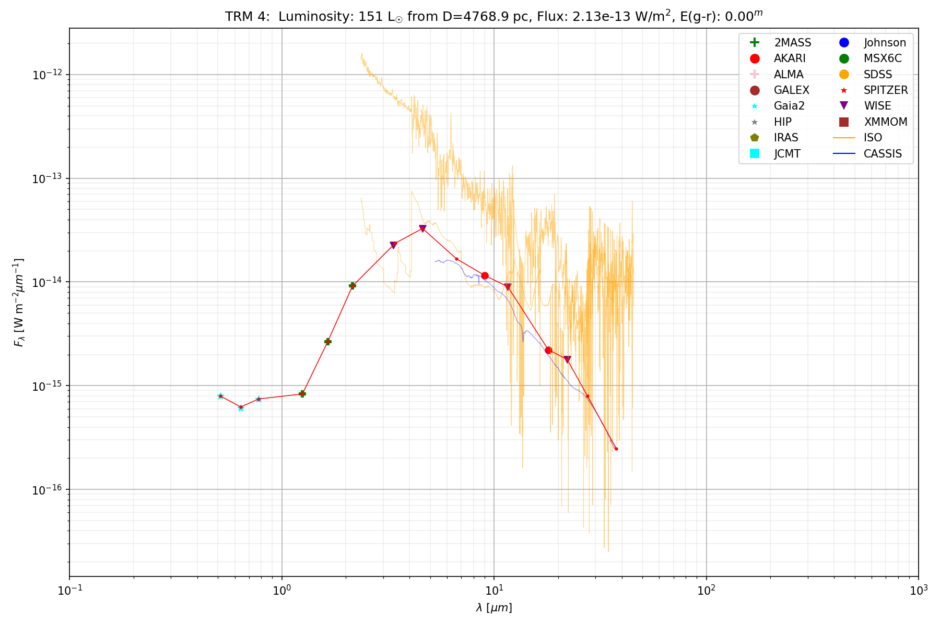Click the HIP gray star legend marker
The width and height of the screenshot is (940, 626).
pyautogui.click(x=754, y=122)
